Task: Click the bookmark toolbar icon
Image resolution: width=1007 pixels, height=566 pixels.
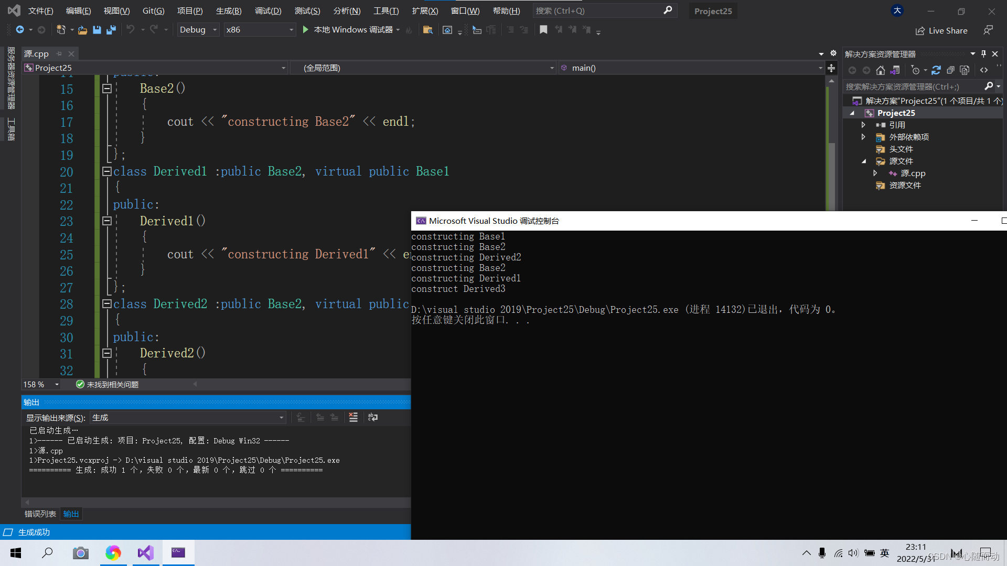Action: pos(543,30)
